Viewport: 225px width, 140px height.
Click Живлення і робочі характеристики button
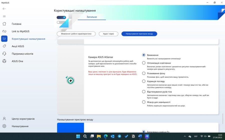click(76, 34)
